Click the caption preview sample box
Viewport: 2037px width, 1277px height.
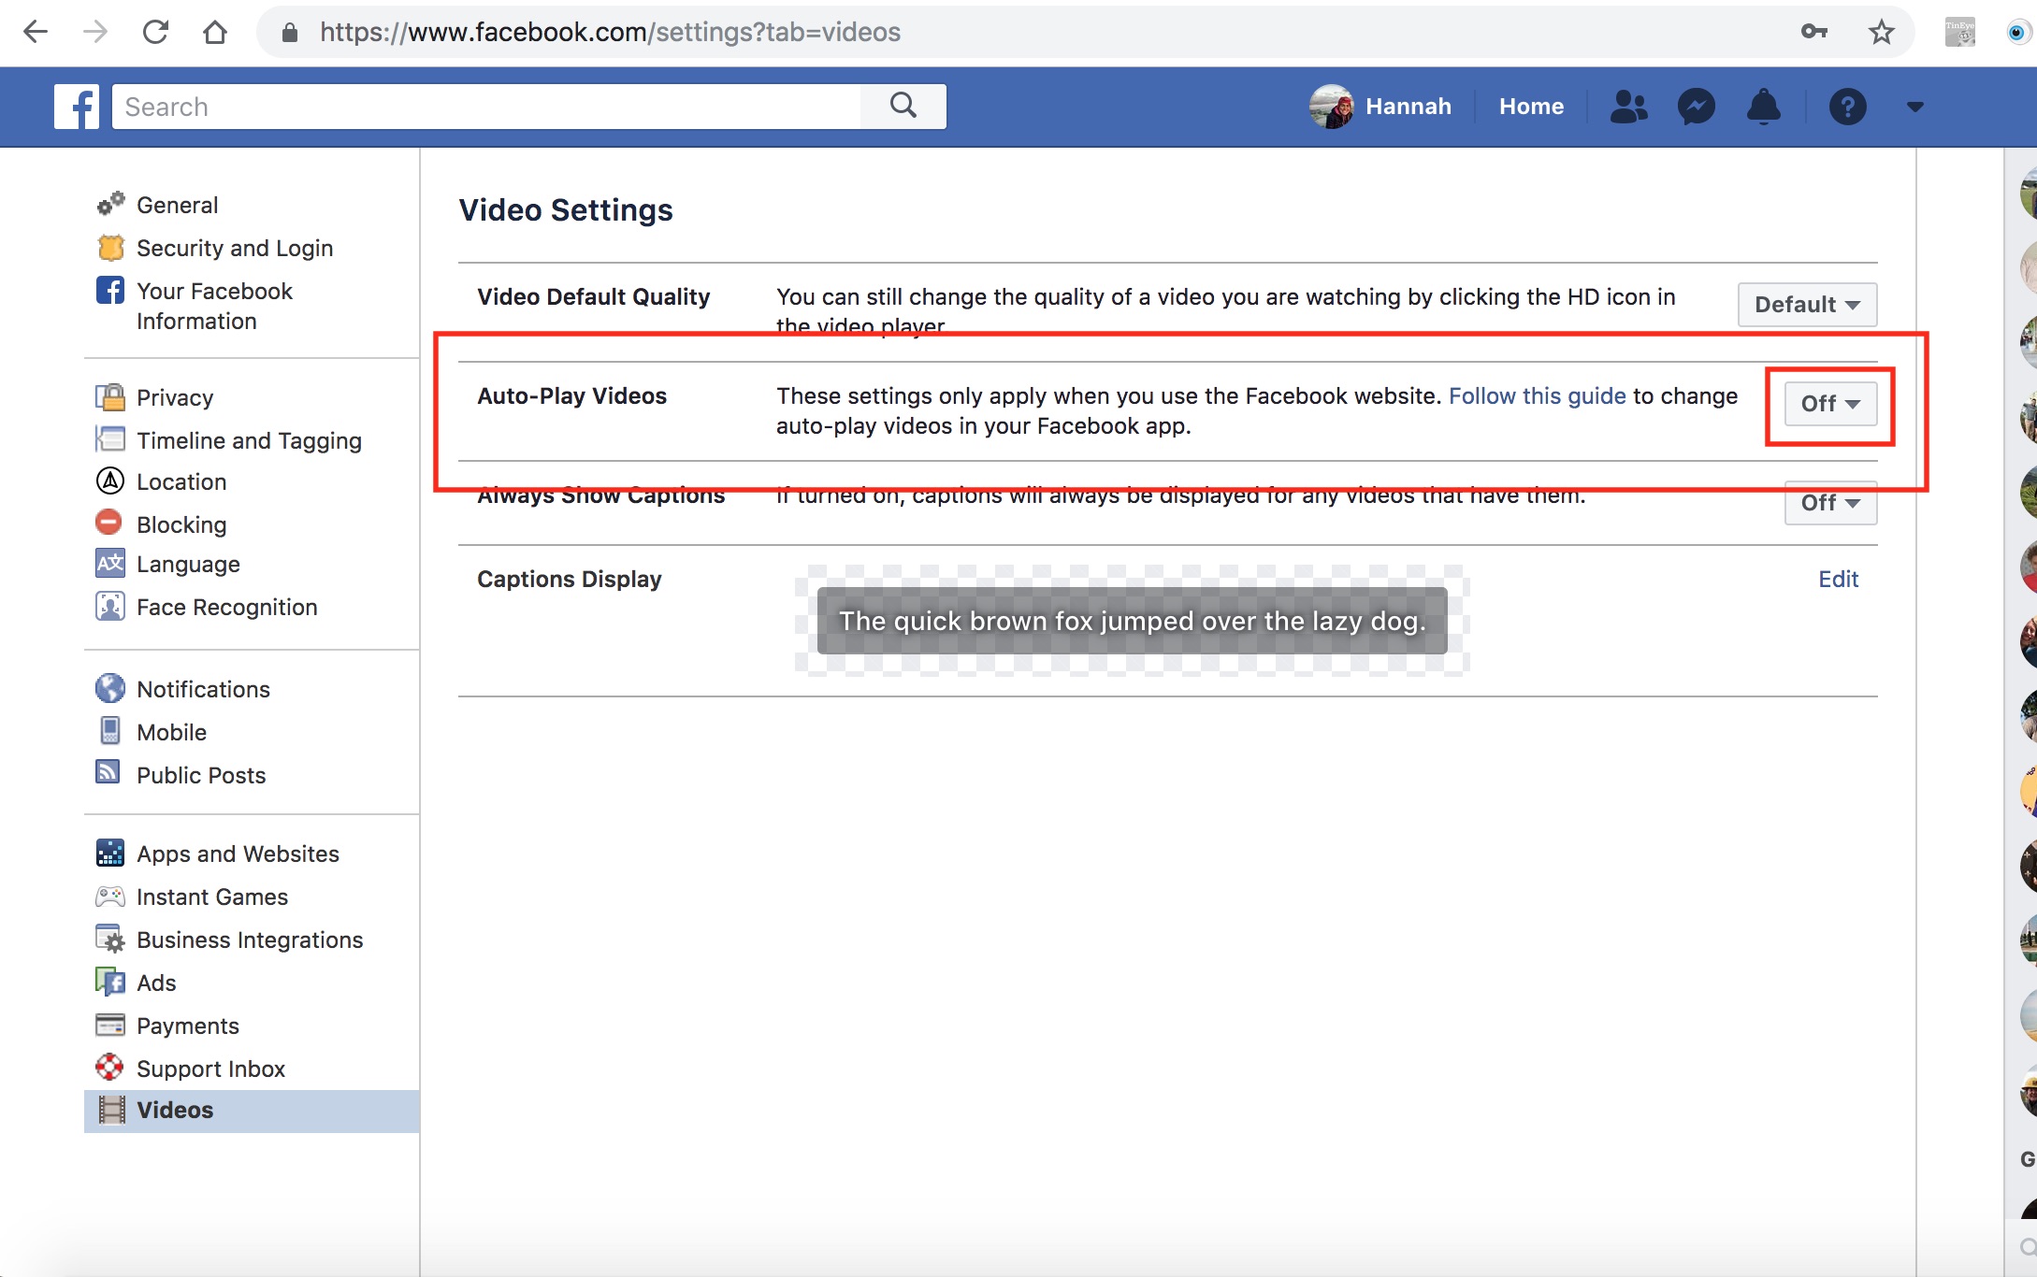coord(1132,621)
